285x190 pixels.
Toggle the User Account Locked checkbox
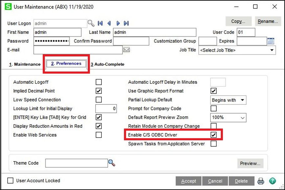11,180
